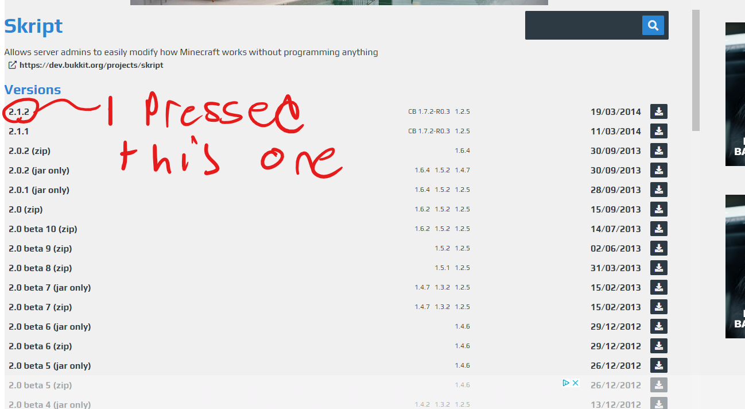Viewport: 745px width, 409px height.
Task: Click download icon for 2.0.2 (jar only)
Action: click(659, 170)
